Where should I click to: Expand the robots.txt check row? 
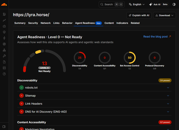tap(94, 88)
